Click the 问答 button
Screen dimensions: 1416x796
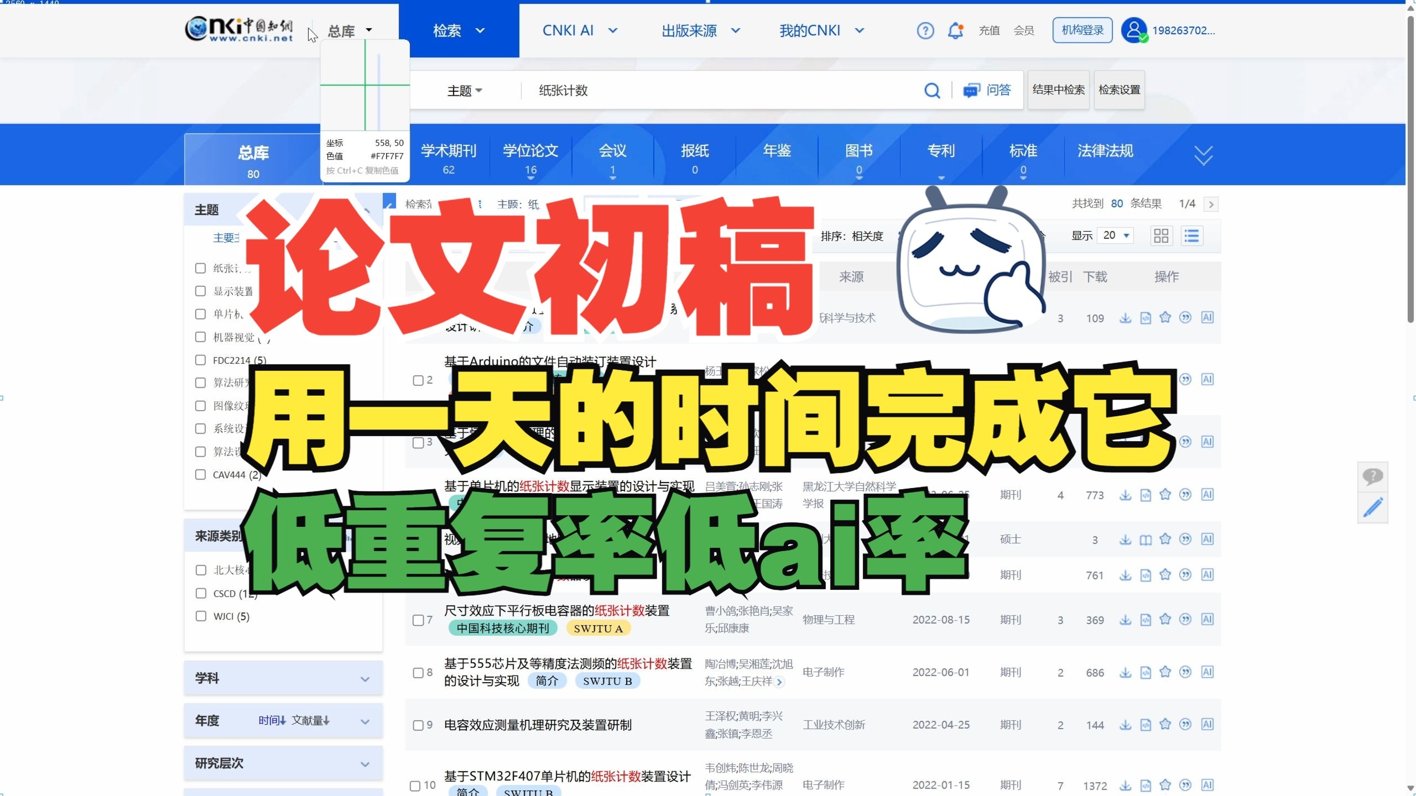(988, 90)
